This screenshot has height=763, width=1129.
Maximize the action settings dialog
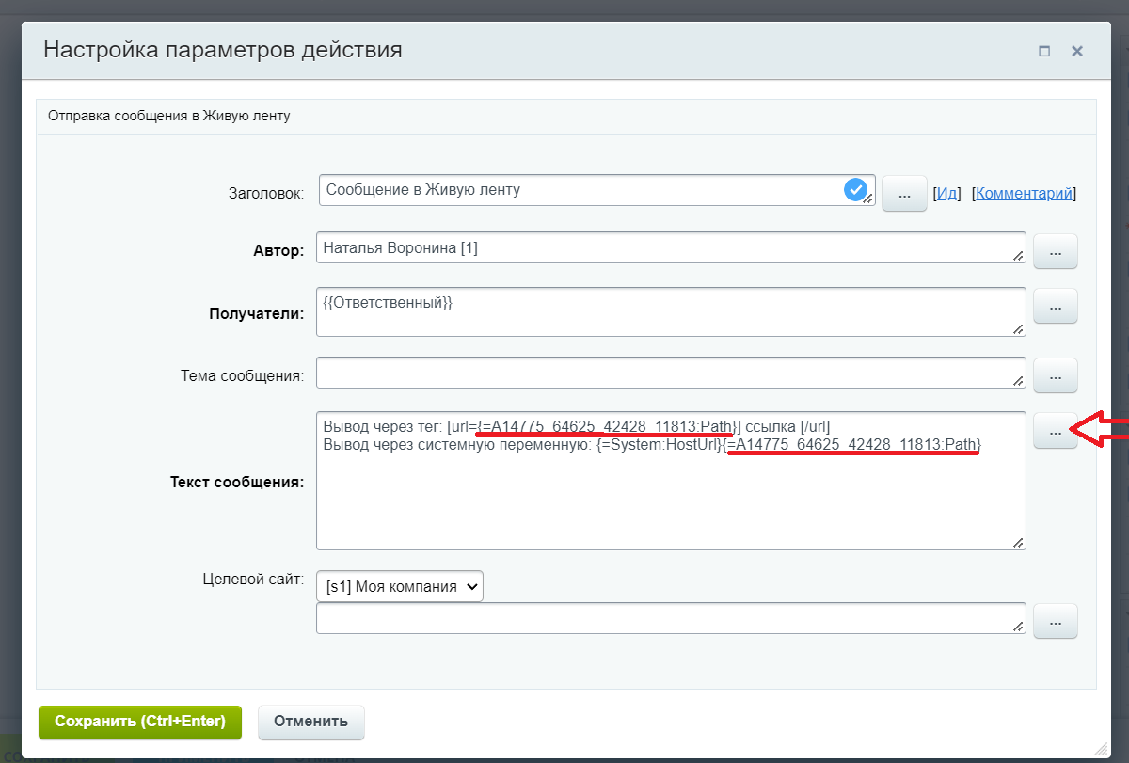coord(1044,52)
